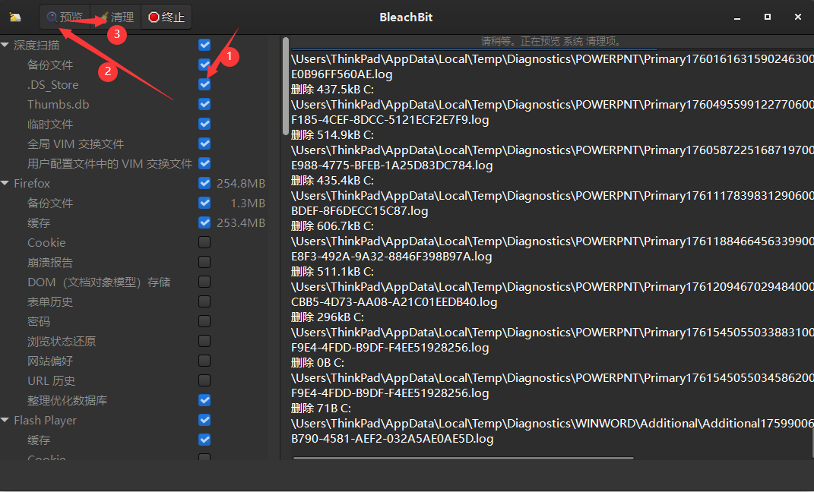This screenshot has width=814, height=492.
Task: Check the 浏览状态还原 checkbox
Action: pyautogui.click(x=204, y=341)
